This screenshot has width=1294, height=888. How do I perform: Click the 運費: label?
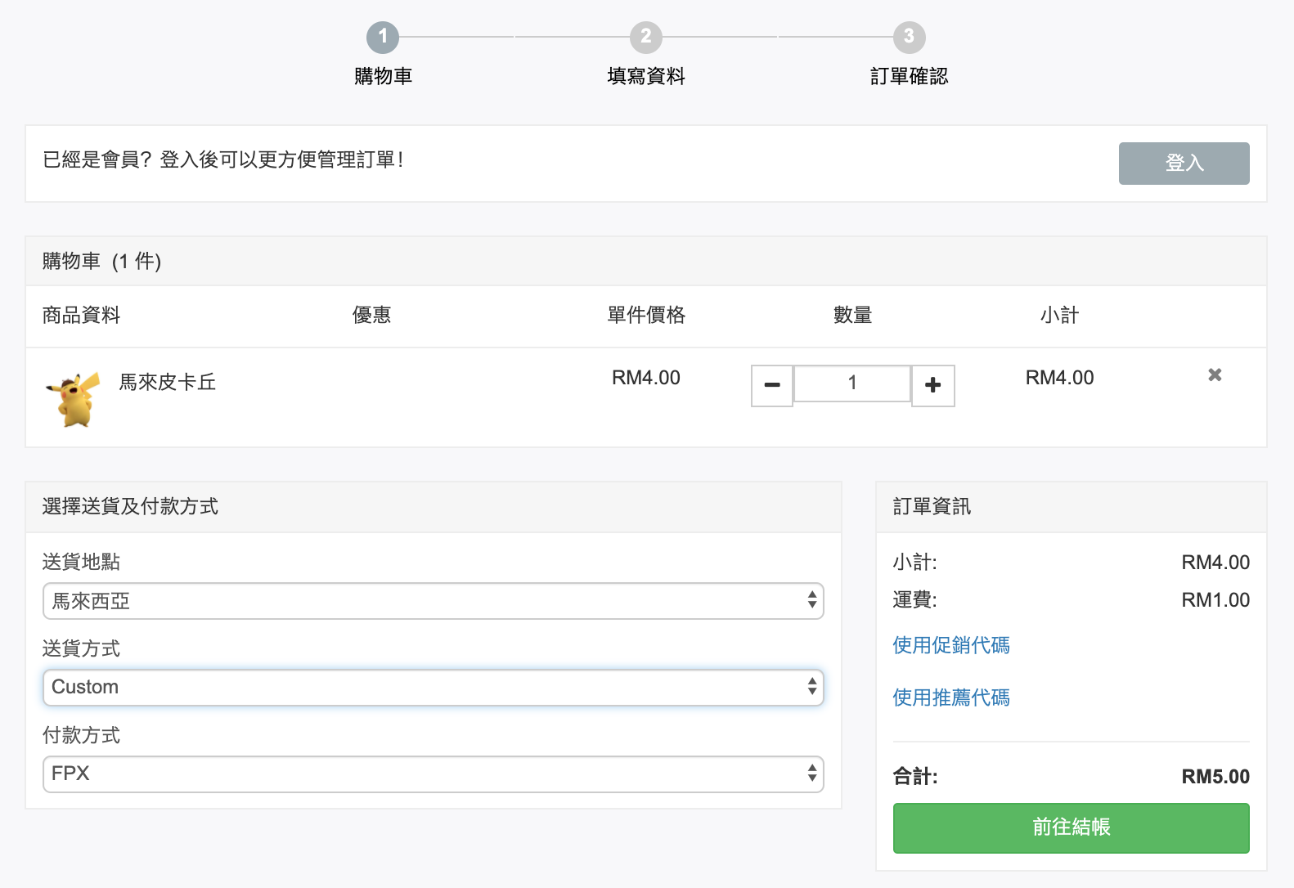tap(914, 600)
